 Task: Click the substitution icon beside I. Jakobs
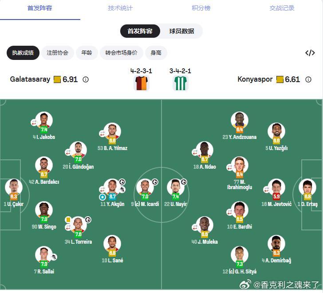[34, 123]
